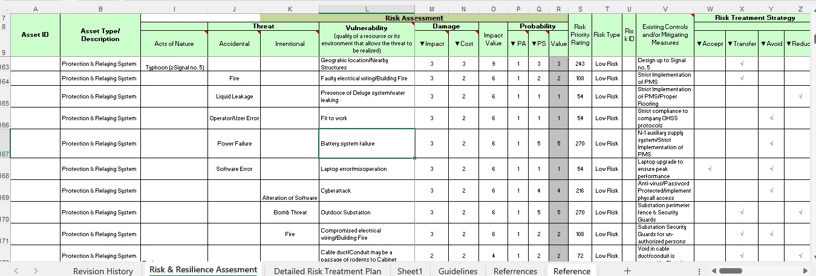Select risk priority rating 243 cell

pyautogui.click(x=581, y=64)
